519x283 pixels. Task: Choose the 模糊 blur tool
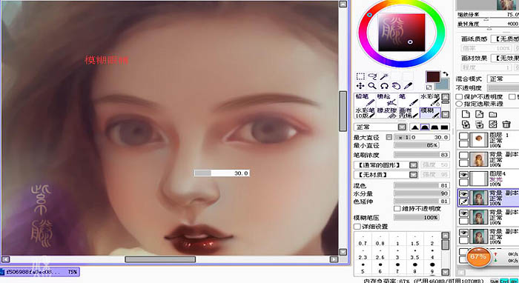[430, 113]
